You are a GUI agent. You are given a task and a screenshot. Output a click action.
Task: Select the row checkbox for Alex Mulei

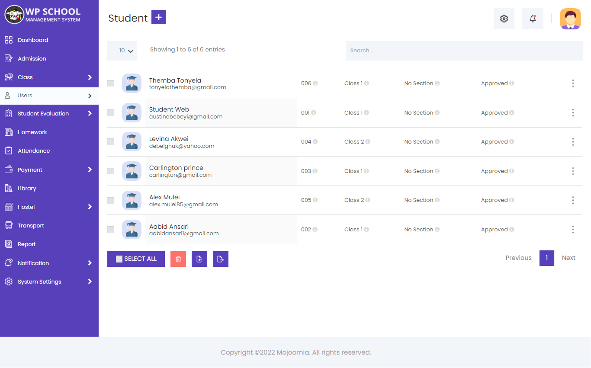(x=110, y=200)
